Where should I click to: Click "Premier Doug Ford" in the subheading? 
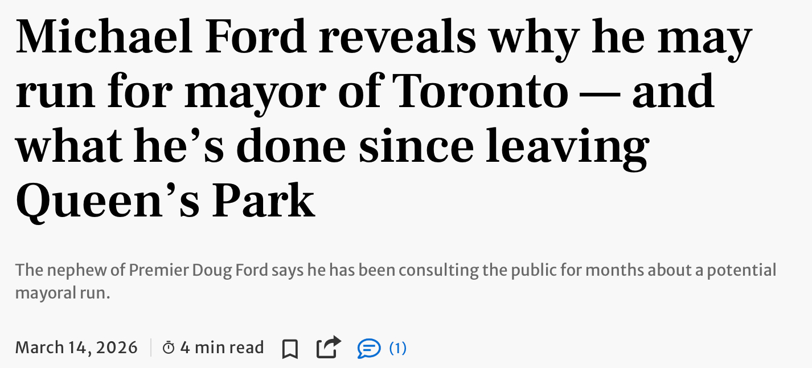click(198, 269)
